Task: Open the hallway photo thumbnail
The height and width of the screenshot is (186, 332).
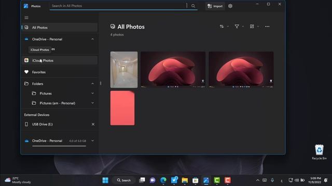Action: point(124,70)
